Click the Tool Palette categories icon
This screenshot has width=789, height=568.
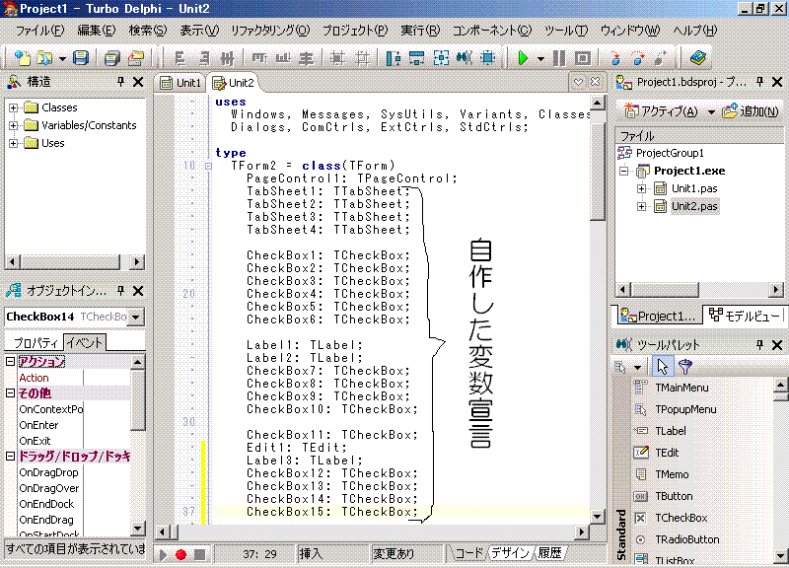(x=620, y=367)
